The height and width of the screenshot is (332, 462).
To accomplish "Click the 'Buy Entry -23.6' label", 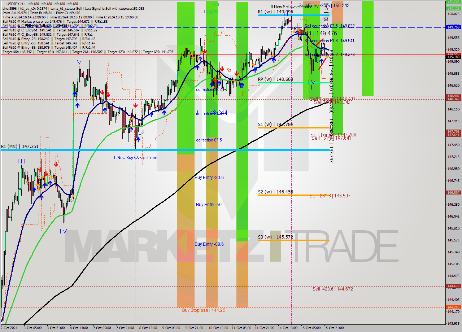I will [x=209, y=178].
